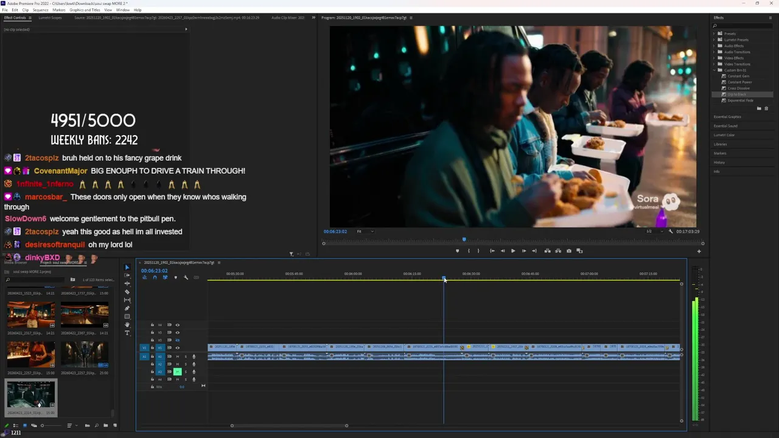This screenshot has width=779, height=438.
Task: Click the Lift button
Action: tap(548, 251)
